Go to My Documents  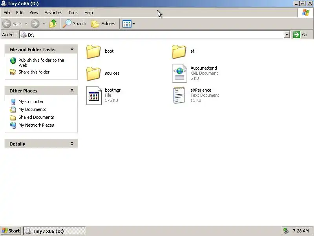pyautogui.click(x=32, y=109)
